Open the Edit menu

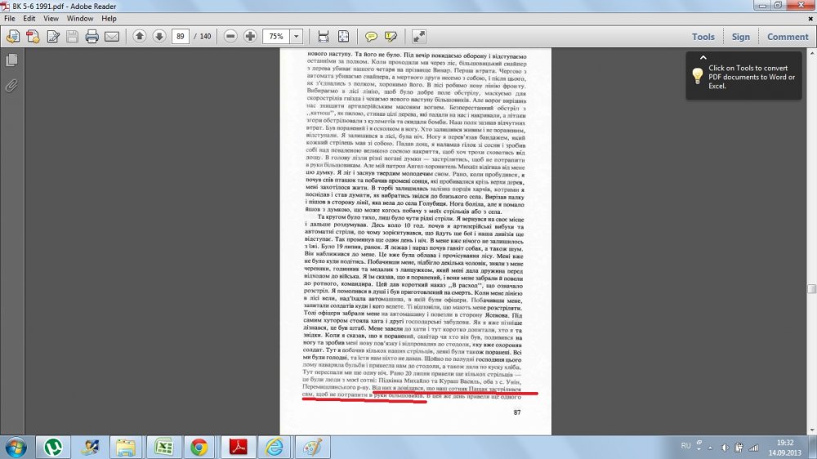tap(29, 18)
